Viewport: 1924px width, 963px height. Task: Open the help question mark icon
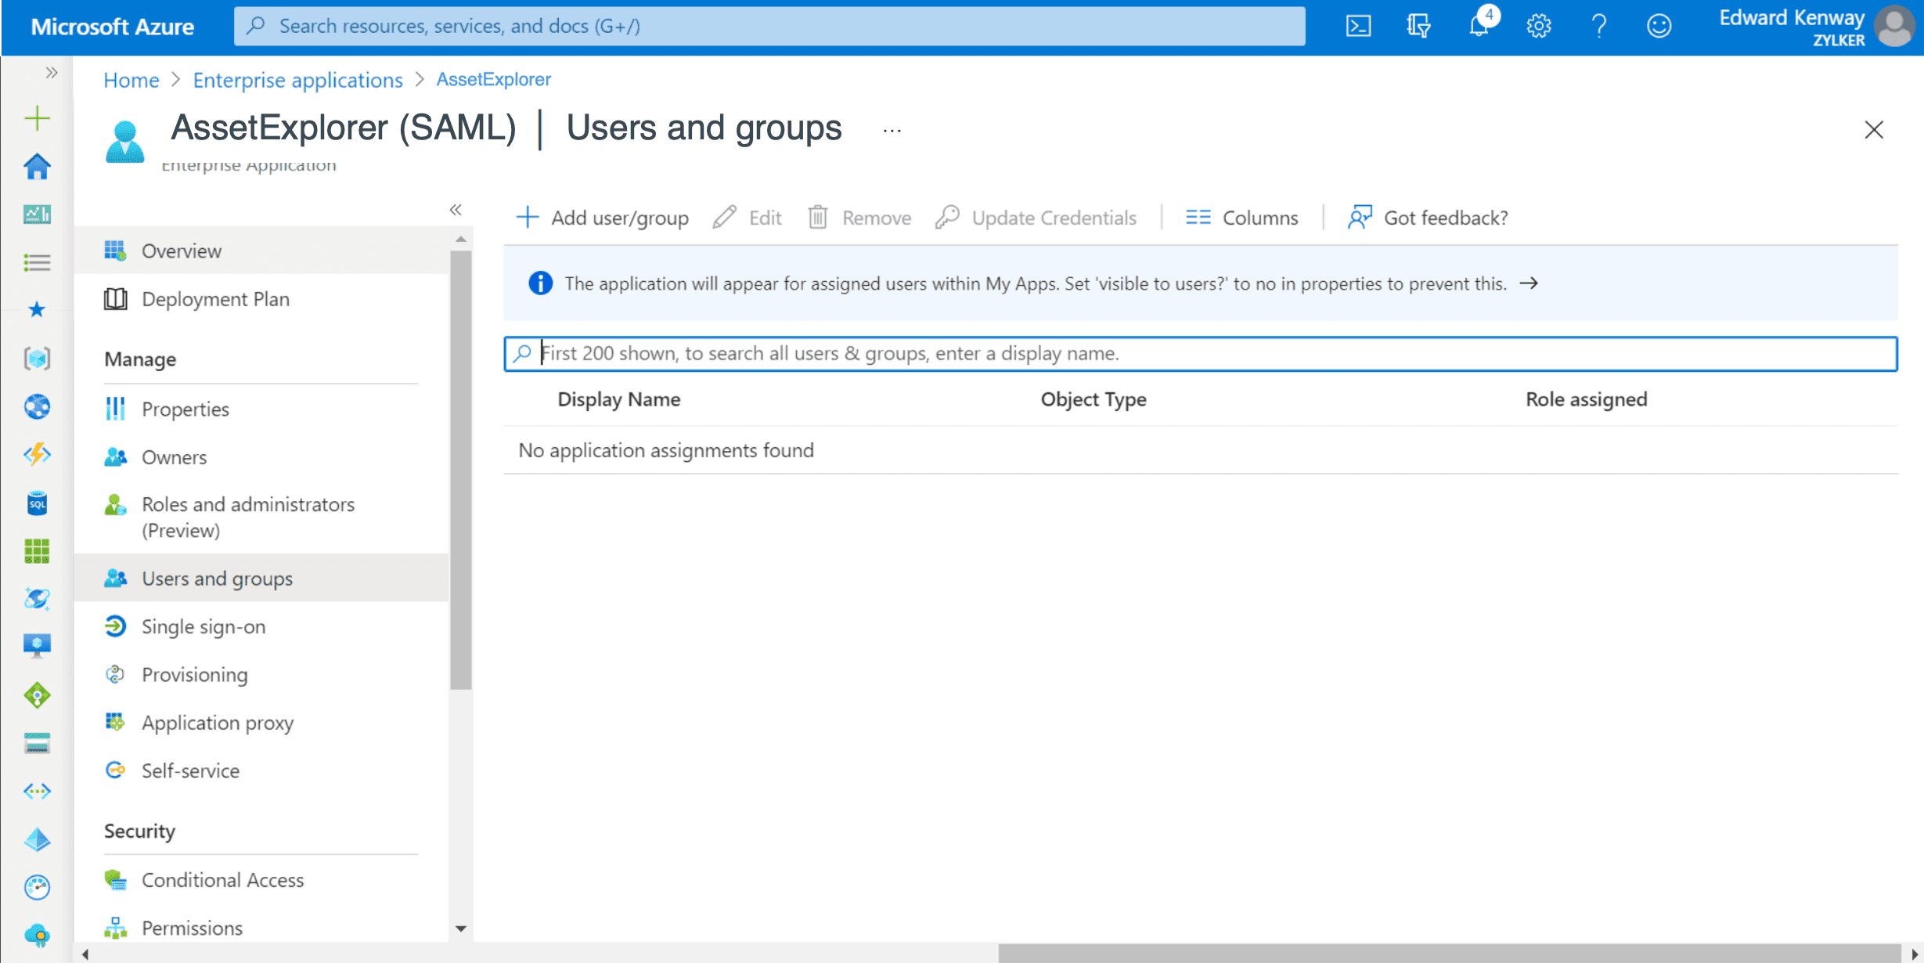[x=1598, y=26]
